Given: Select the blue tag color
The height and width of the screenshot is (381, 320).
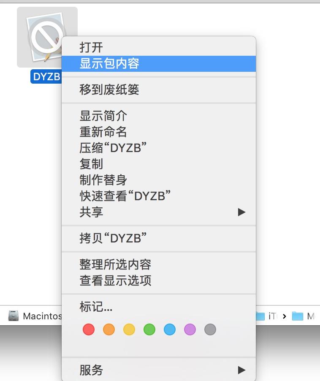Looking at the screenshot, I should pyautogui.click(x=170, y=329).
